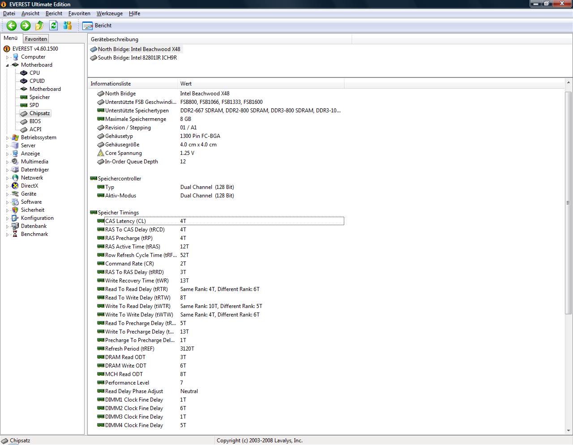Select the SPD memory icon in tree
Viewport: 573px width, 445px height.
(24, 105)
